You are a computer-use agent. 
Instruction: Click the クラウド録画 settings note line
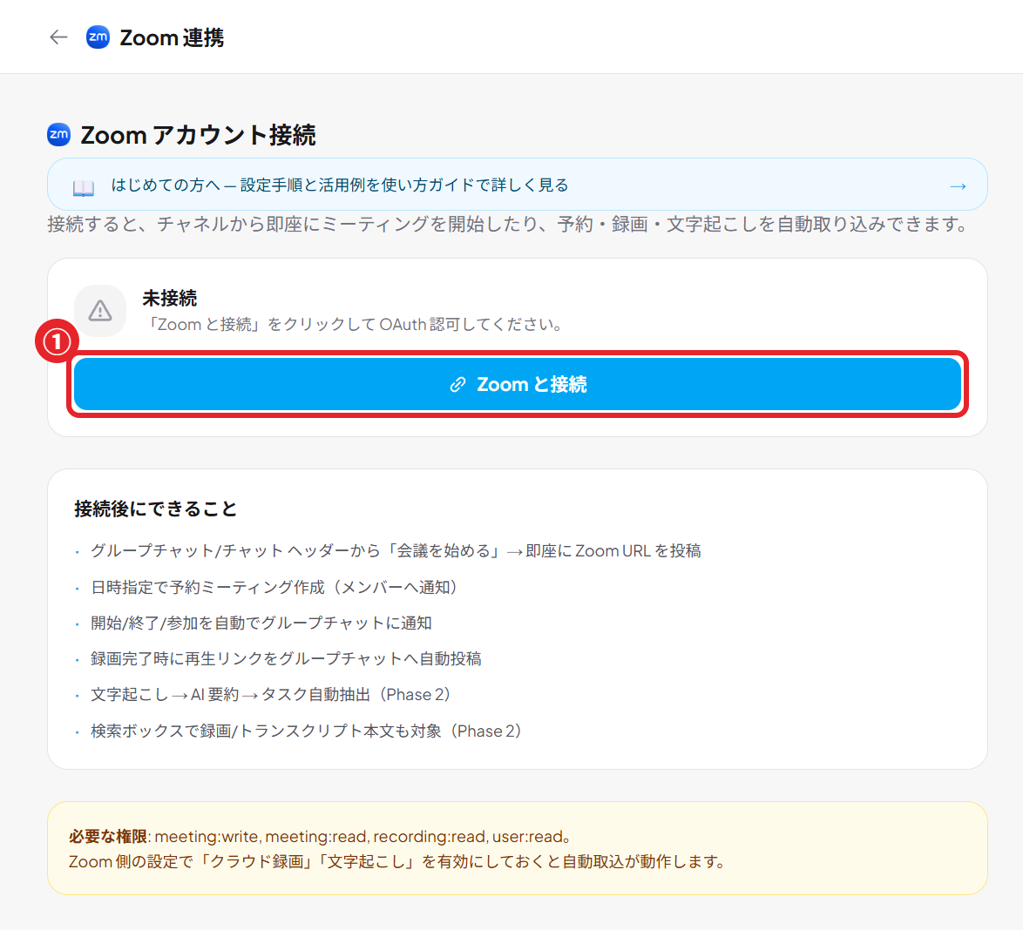398,861
